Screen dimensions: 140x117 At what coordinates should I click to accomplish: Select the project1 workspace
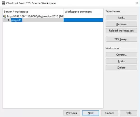[17, 20]
